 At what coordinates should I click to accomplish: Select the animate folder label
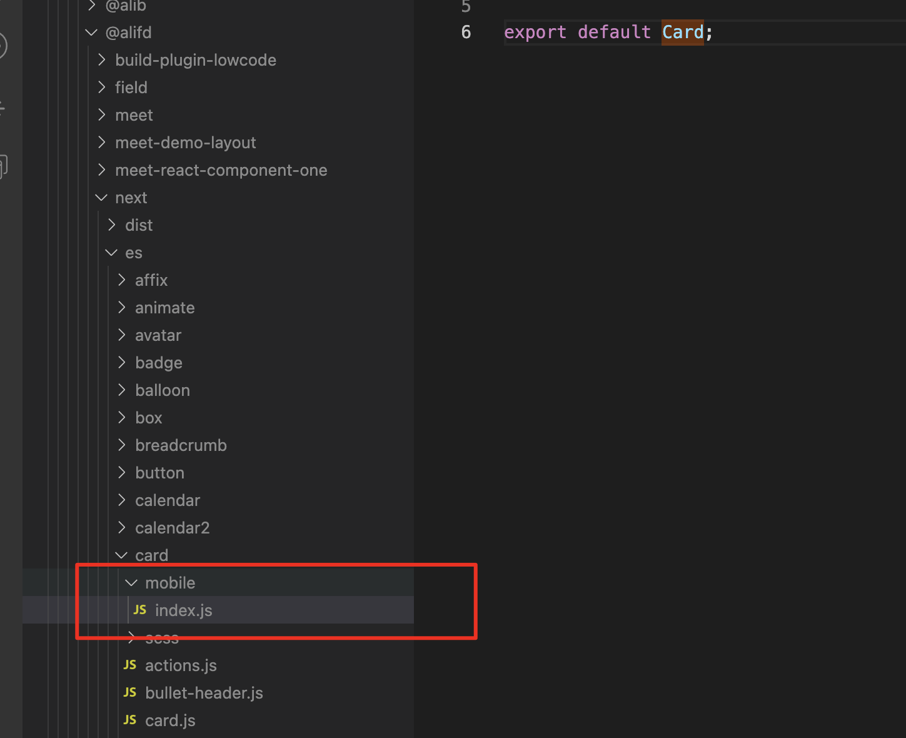pos(165,308)
